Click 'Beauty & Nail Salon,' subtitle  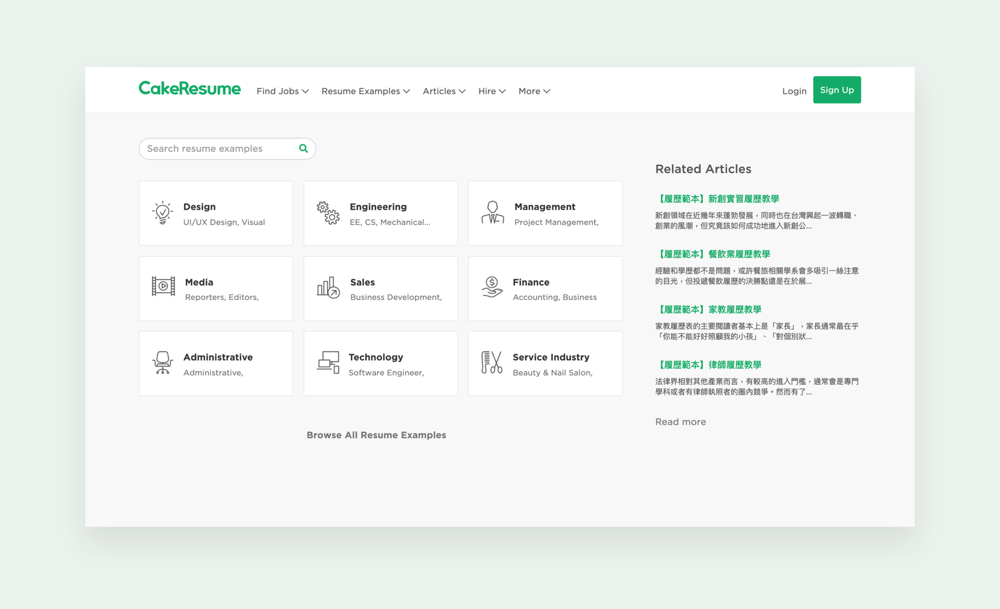pyautogui.click(x=552, y=373)
